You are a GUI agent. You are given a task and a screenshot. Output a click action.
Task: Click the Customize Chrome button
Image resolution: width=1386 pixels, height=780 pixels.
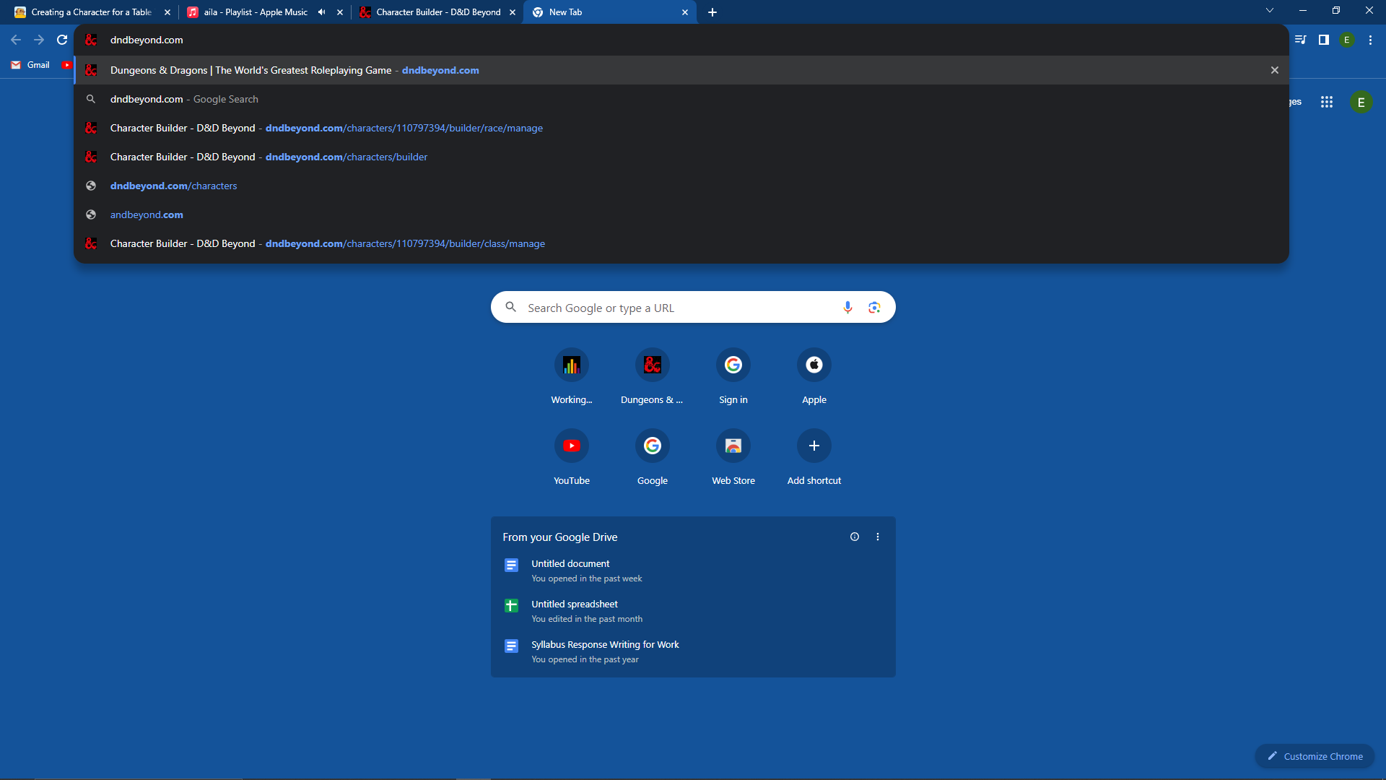(x=1315, y=756)
